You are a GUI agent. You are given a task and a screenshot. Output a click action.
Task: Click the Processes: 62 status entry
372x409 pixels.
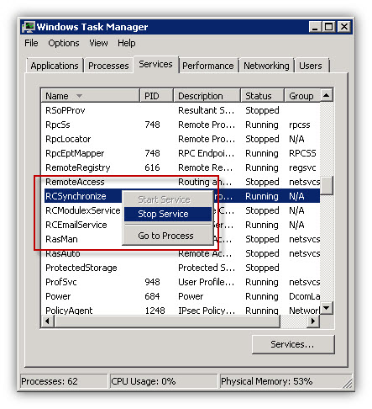tap(64, 381)
